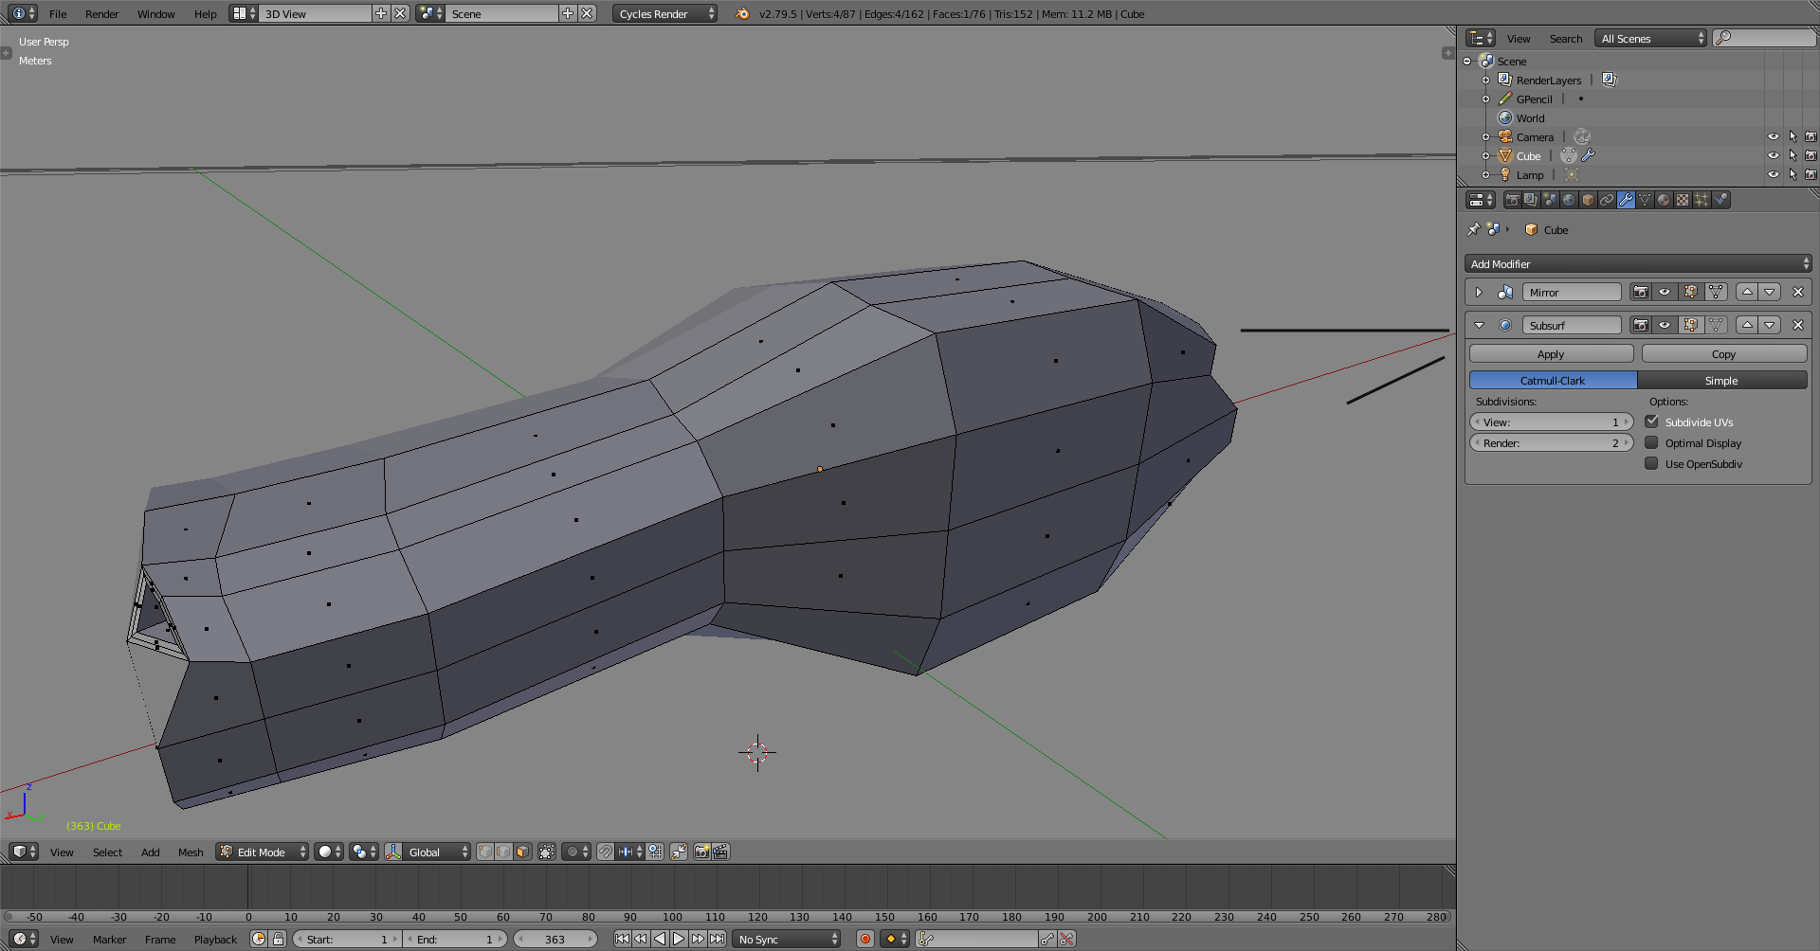Collapse the Subsurf modifier panel triangle

pos(1479,325)
